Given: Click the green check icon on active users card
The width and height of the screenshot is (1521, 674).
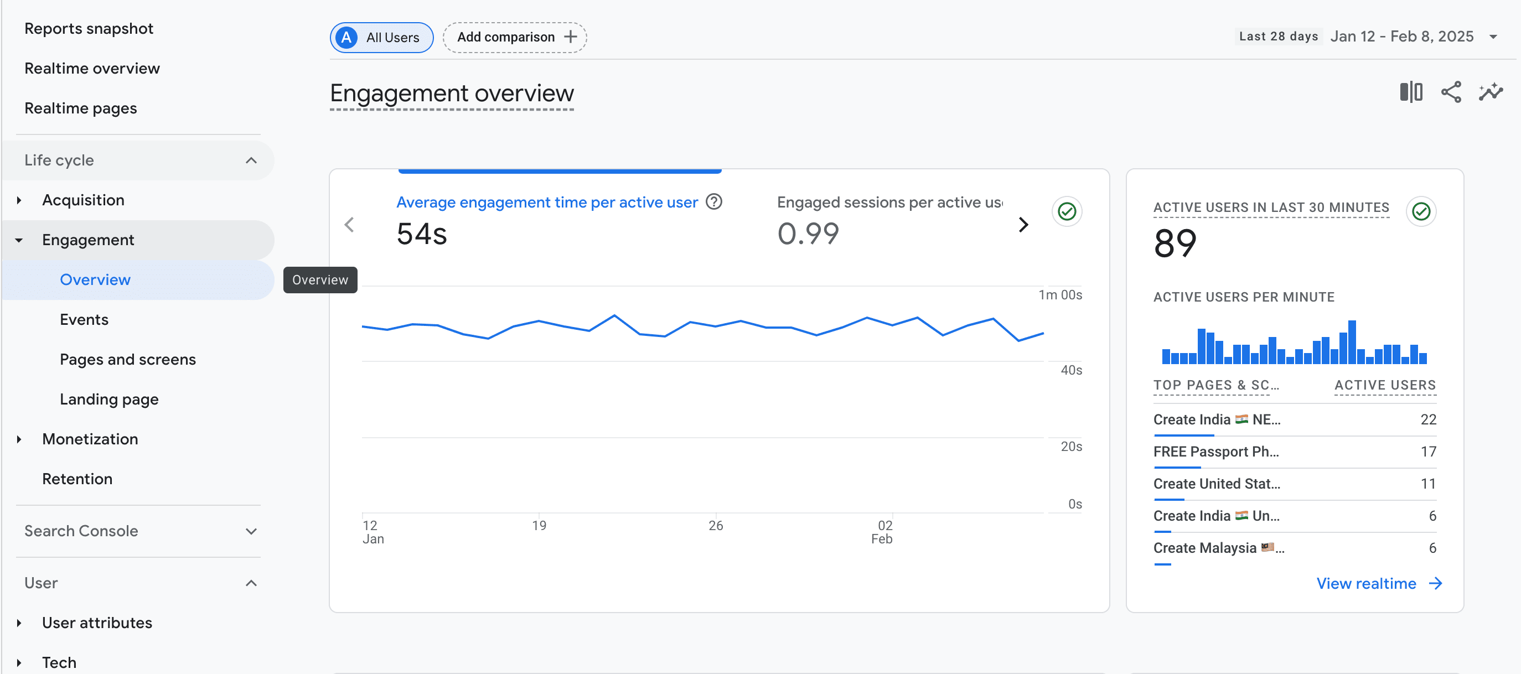Looking at the screenshot, I should (x=1421, y=211).
